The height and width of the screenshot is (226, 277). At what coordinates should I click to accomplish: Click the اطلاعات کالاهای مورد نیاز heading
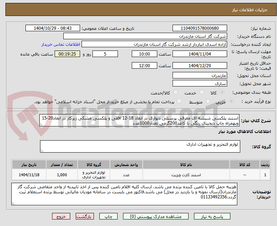coord(245,132)
